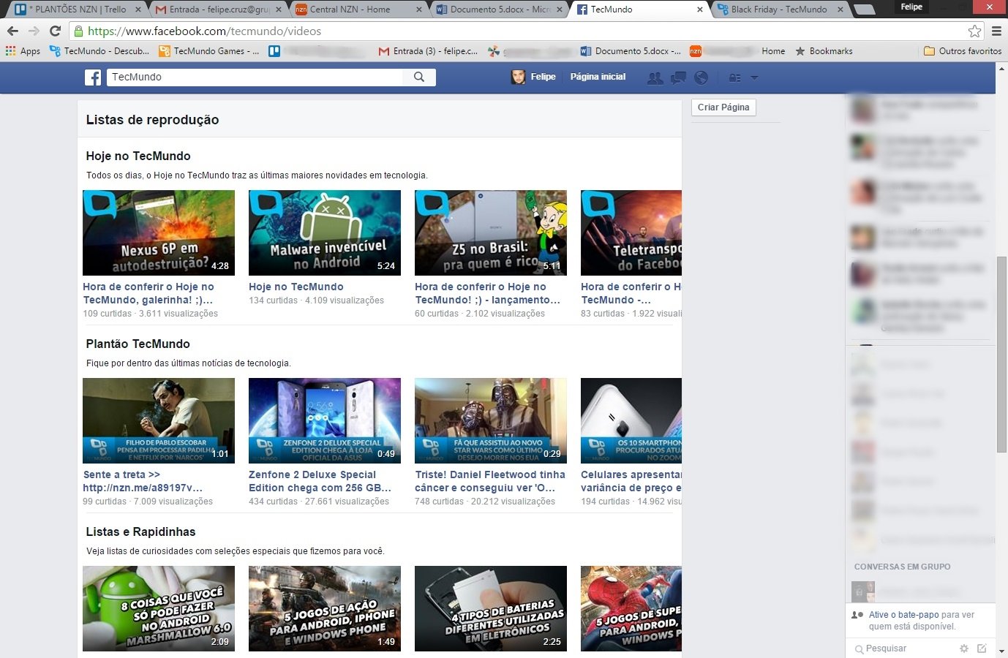Click the Facebook logo icon
The image size is (1008, 658).
coord(93,77)
